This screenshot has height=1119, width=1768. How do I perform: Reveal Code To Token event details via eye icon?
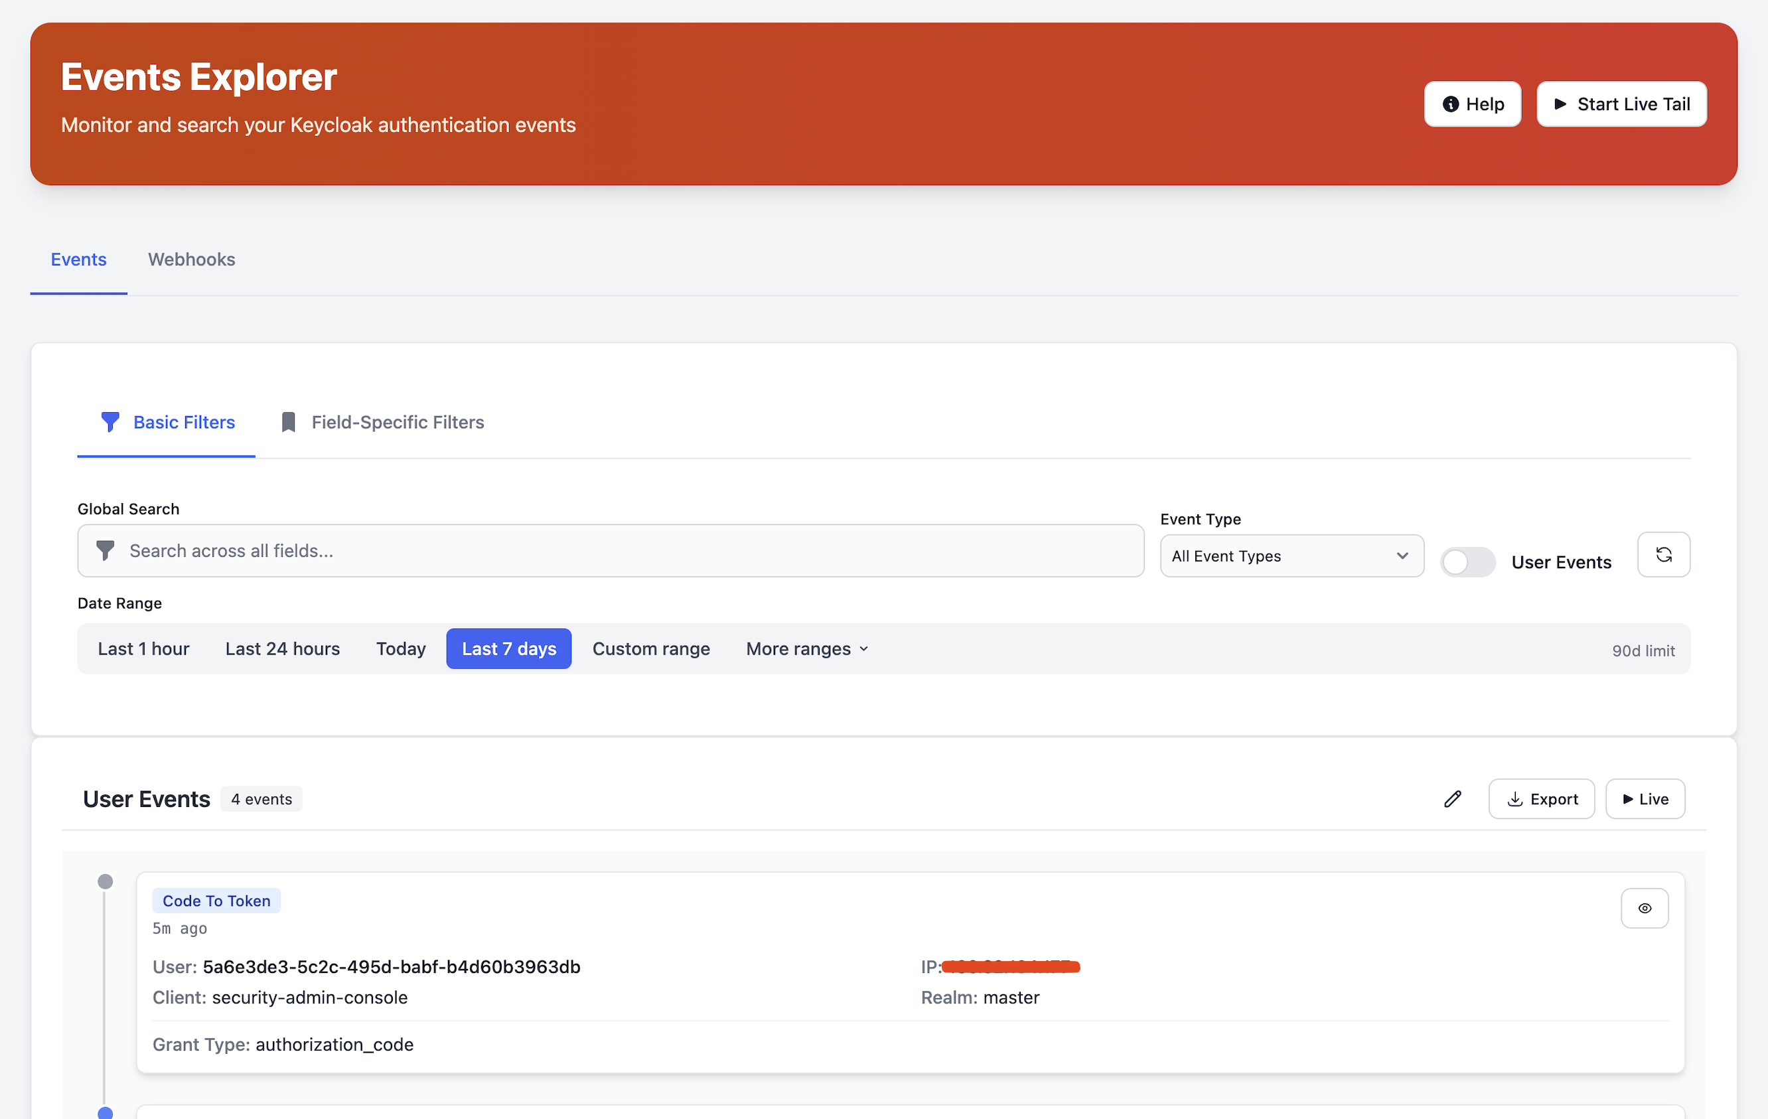[x=1645, y=907]
